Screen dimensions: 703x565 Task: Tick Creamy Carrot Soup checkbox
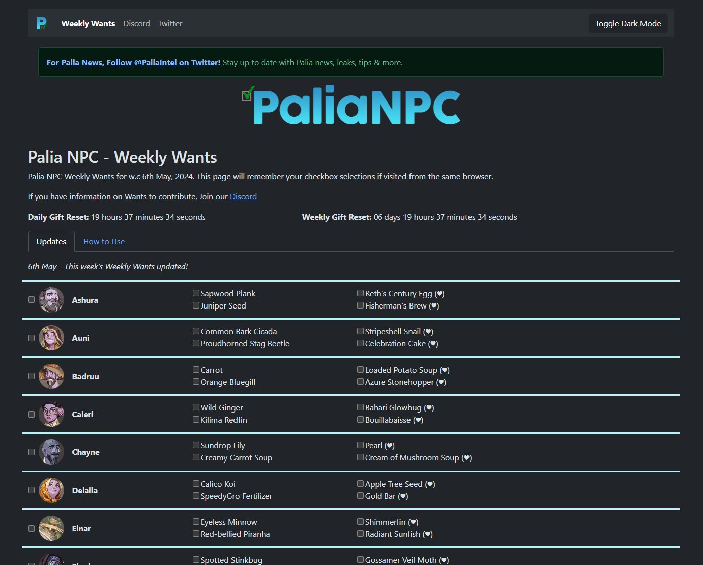[x=196, y=457]
